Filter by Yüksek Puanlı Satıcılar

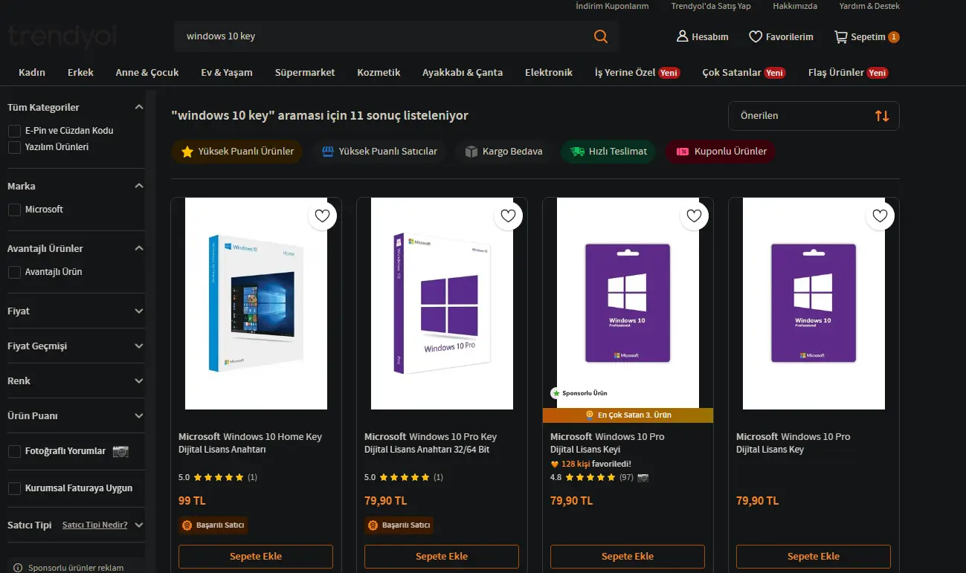pos(379,152)
